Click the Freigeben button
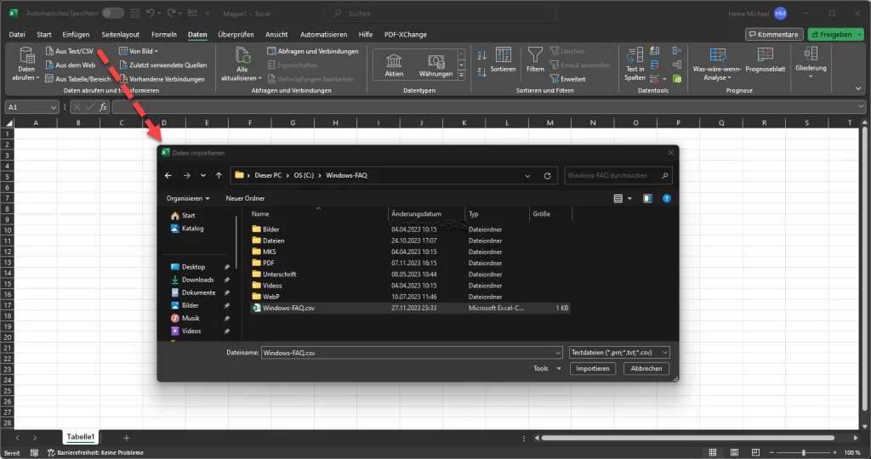 click(x=835, y=34)
